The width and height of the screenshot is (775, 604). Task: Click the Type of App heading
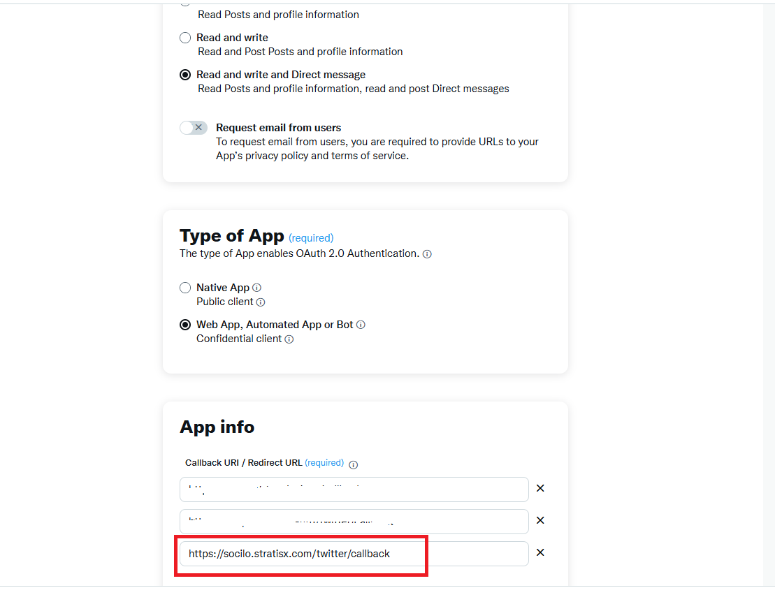click(x=232, y=236)
